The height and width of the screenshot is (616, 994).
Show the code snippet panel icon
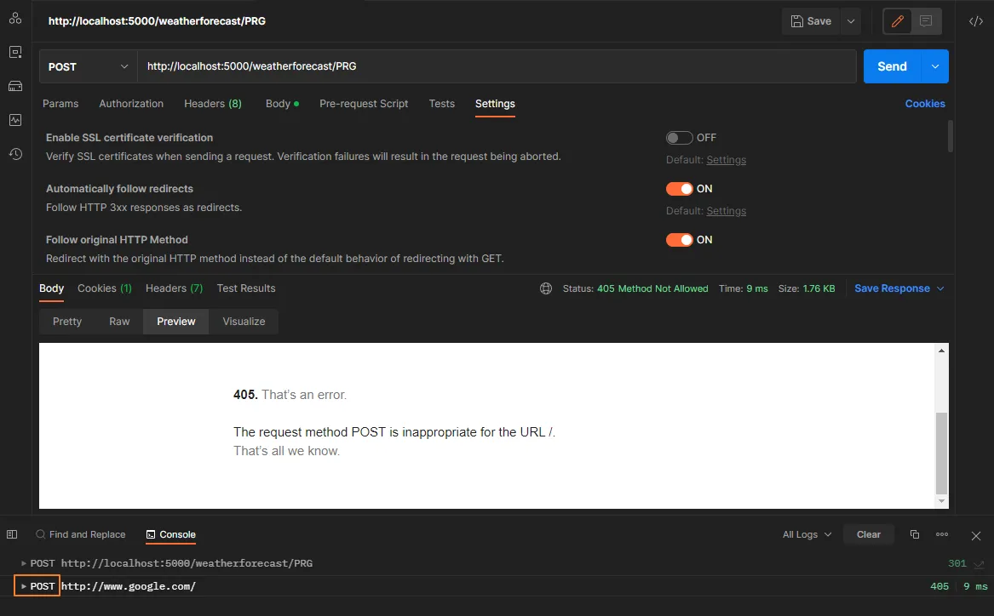pos(976,21)
